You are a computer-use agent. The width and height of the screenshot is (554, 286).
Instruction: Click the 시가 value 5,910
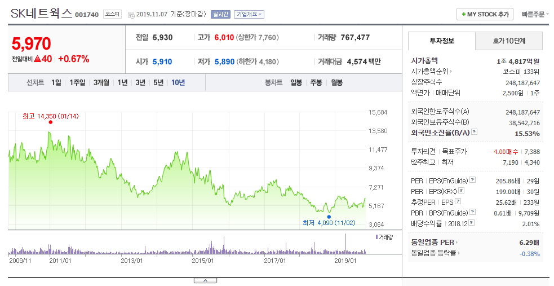162,62
